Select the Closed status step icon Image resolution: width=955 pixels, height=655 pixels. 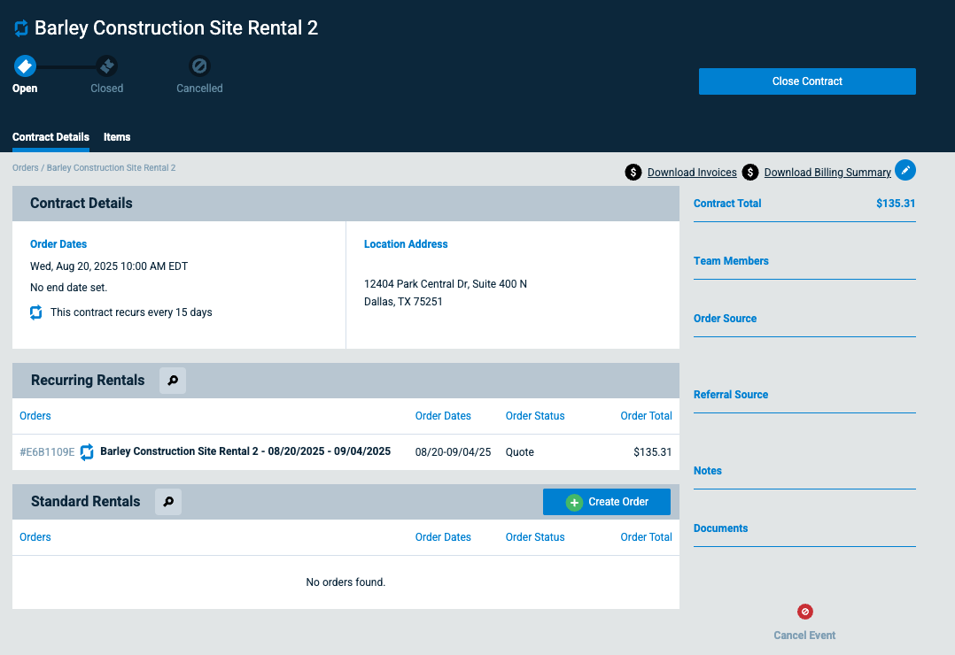(x=106, y=65)
